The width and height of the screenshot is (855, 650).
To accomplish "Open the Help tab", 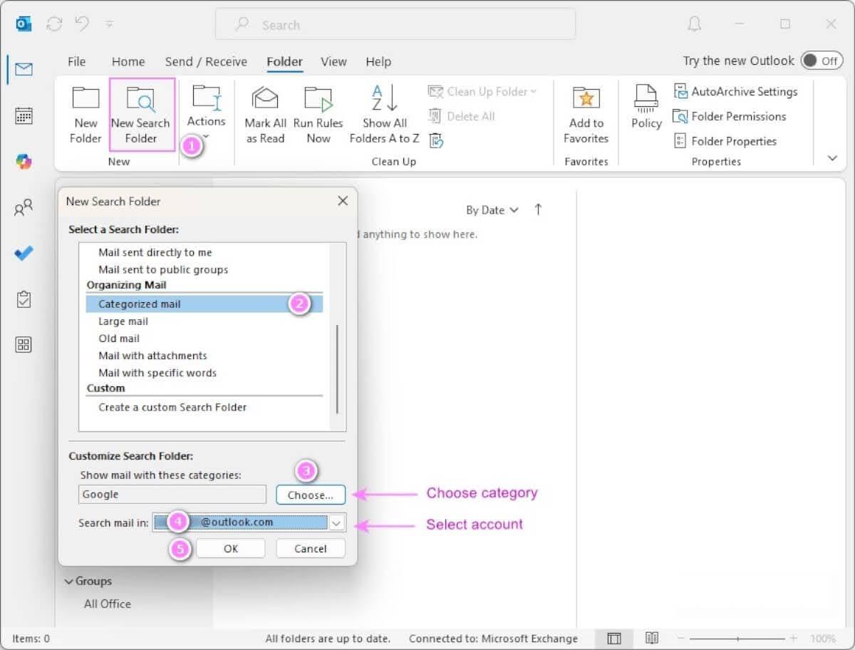I will (x=378, y=62).
